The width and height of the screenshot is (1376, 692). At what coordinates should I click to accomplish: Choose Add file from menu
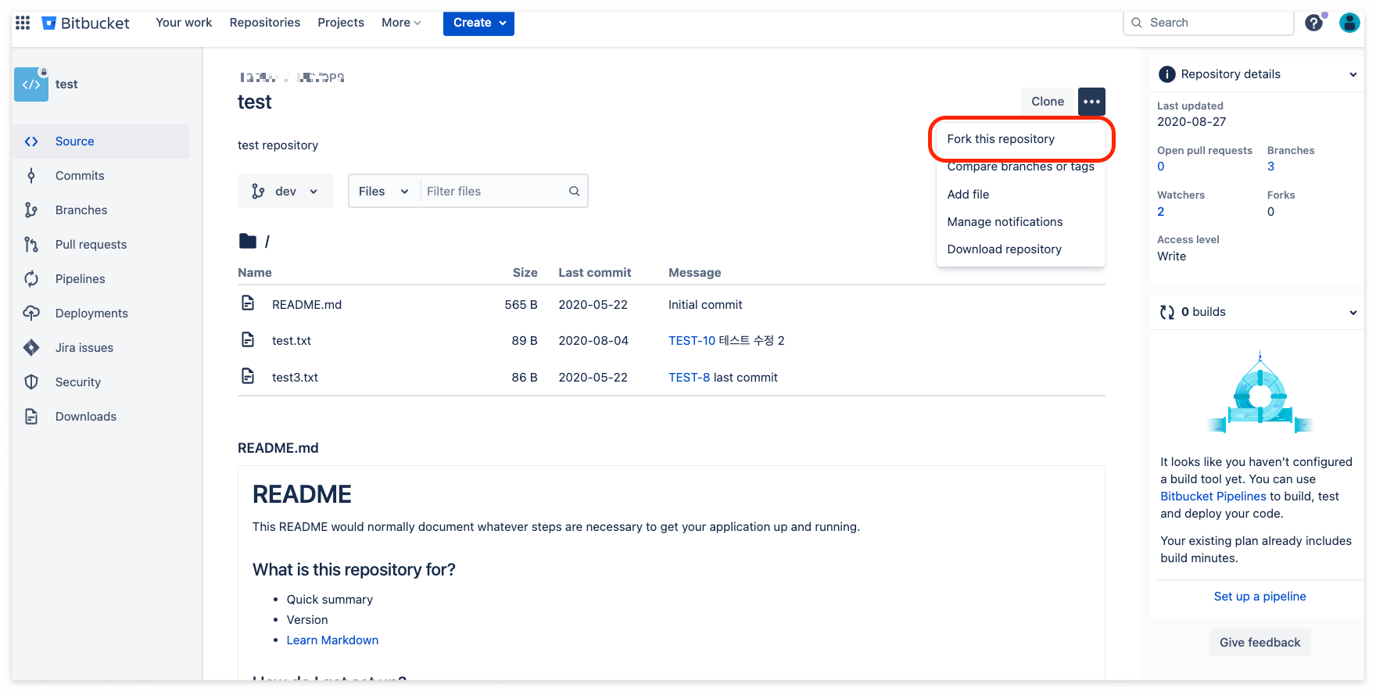[1021, 195]
